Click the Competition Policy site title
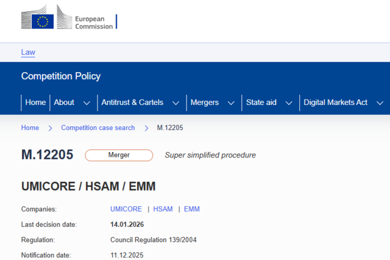The image size is (390, 260). (x=61, y=76)
